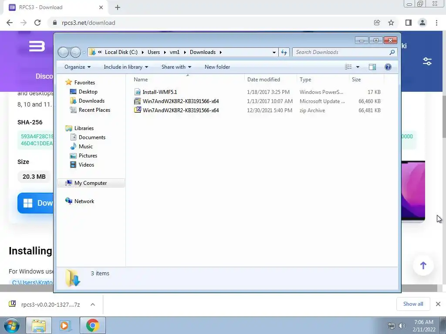Share this page icon in Chrome
This screenshot has width=446, height=334.
coord(377,23)
